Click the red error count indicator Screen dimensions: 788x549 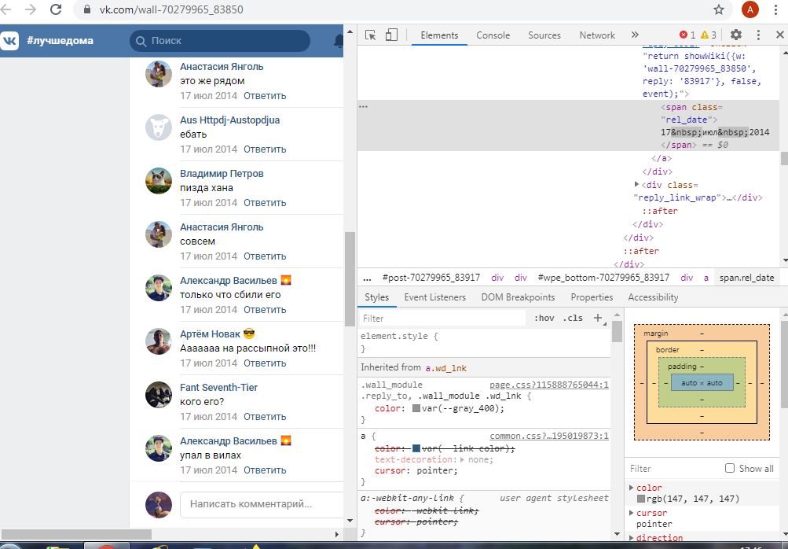point(687,35)
